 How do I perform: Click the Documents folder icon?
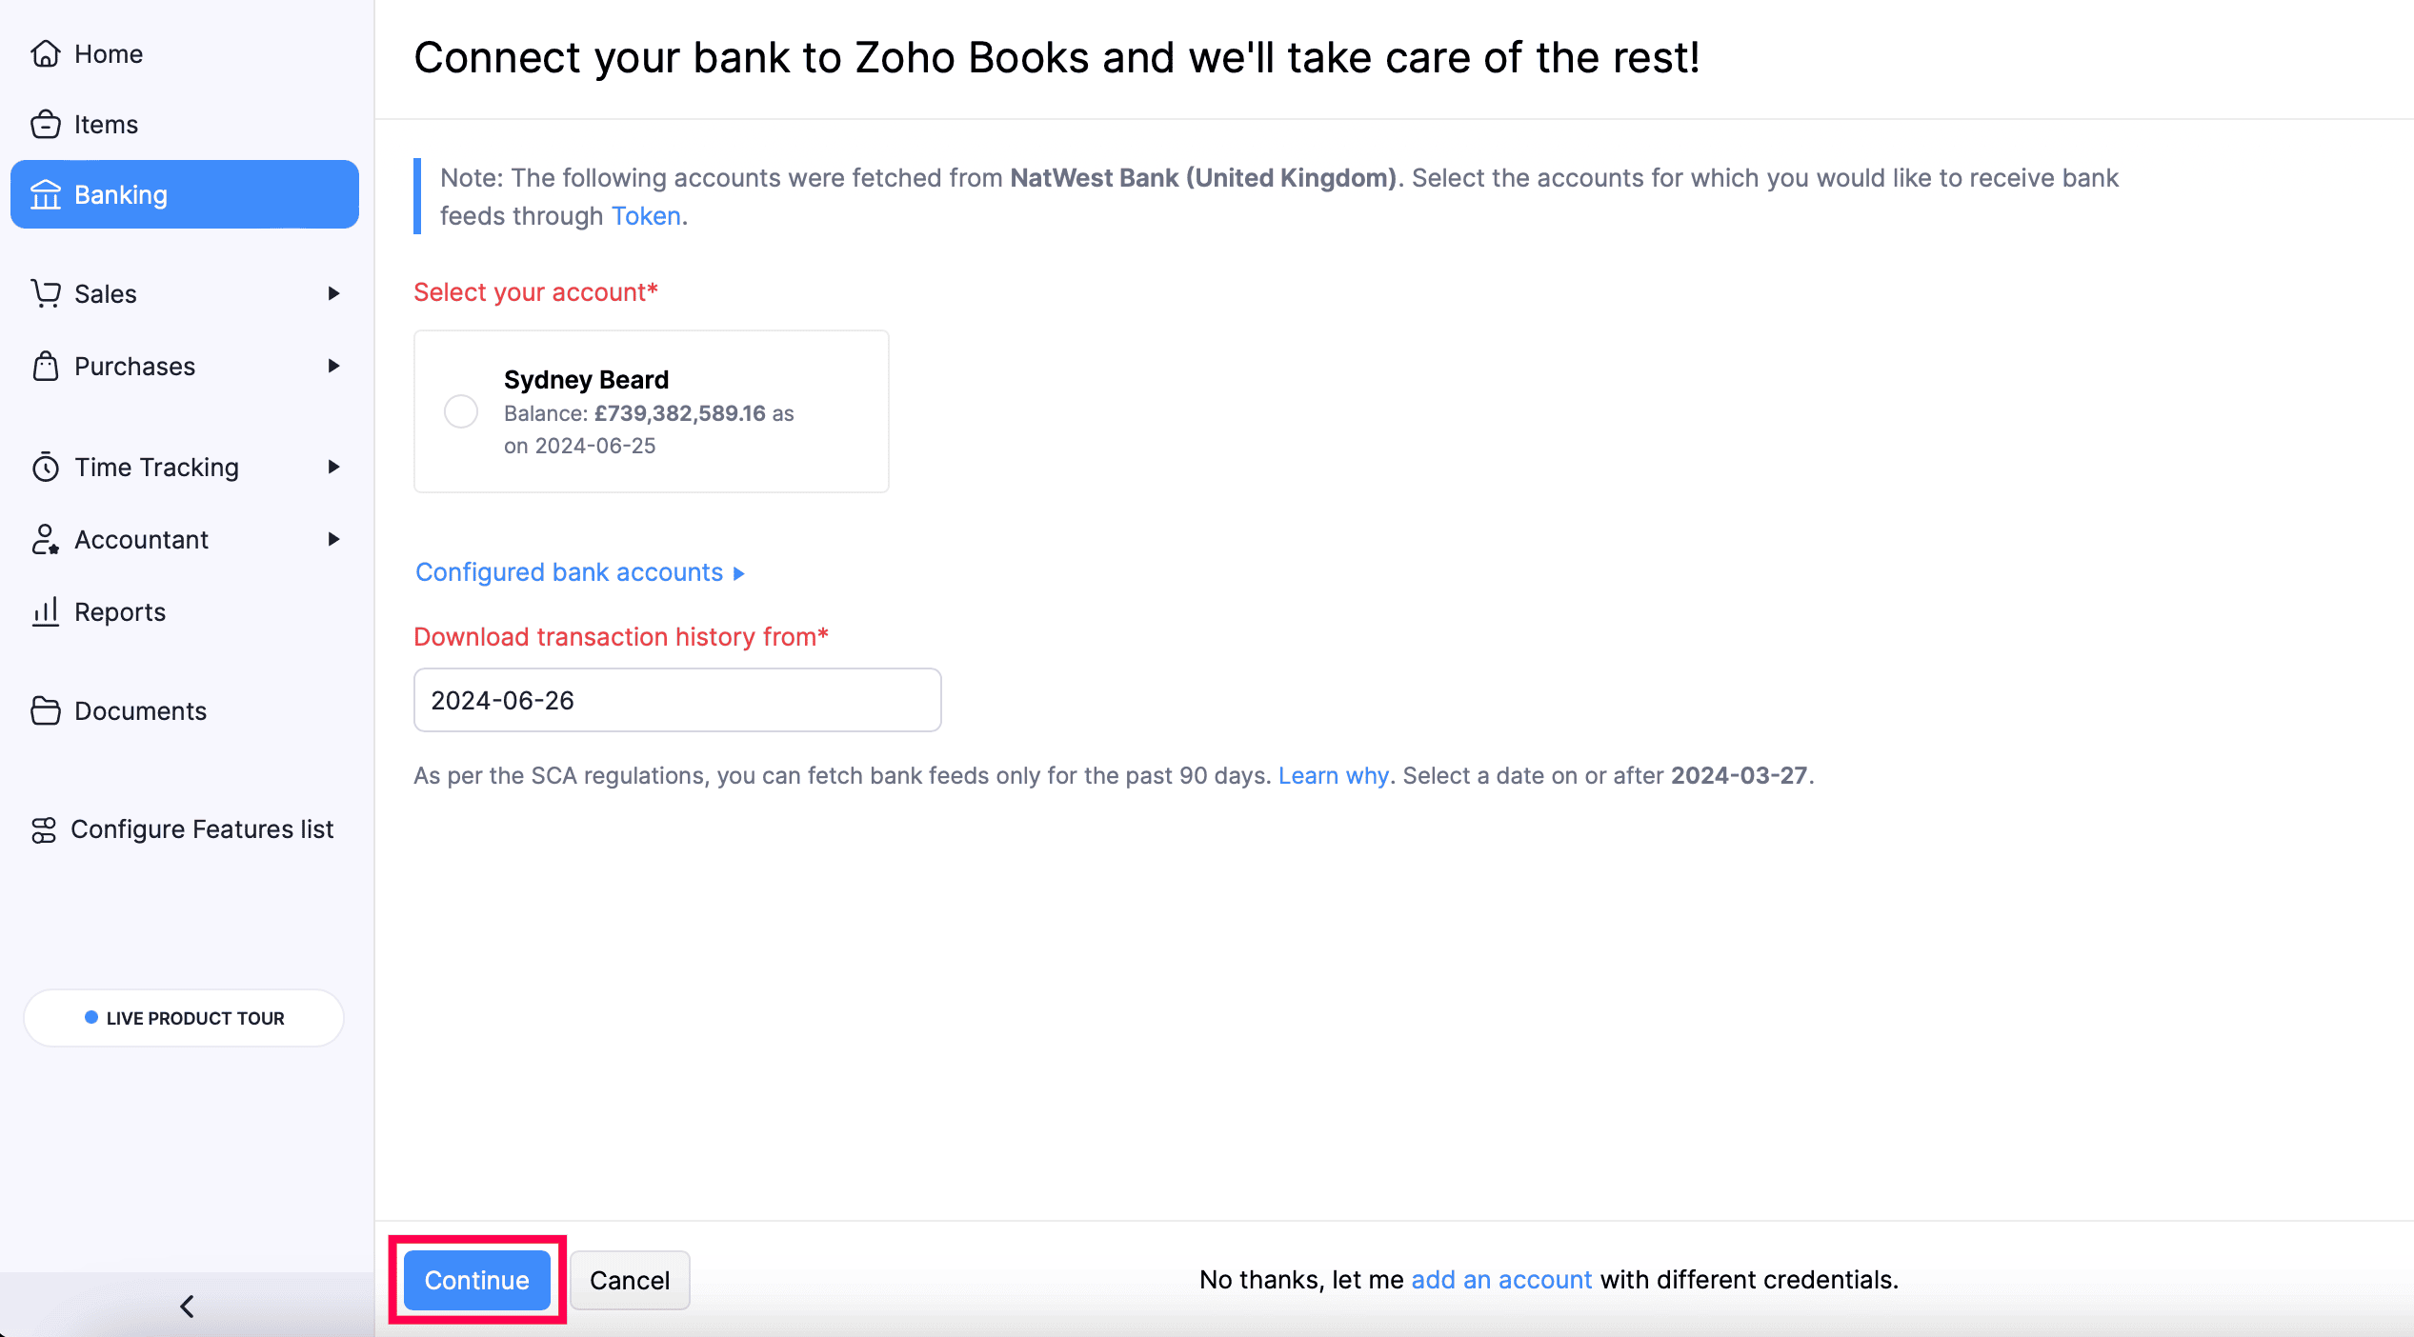(x=45, y=711)
